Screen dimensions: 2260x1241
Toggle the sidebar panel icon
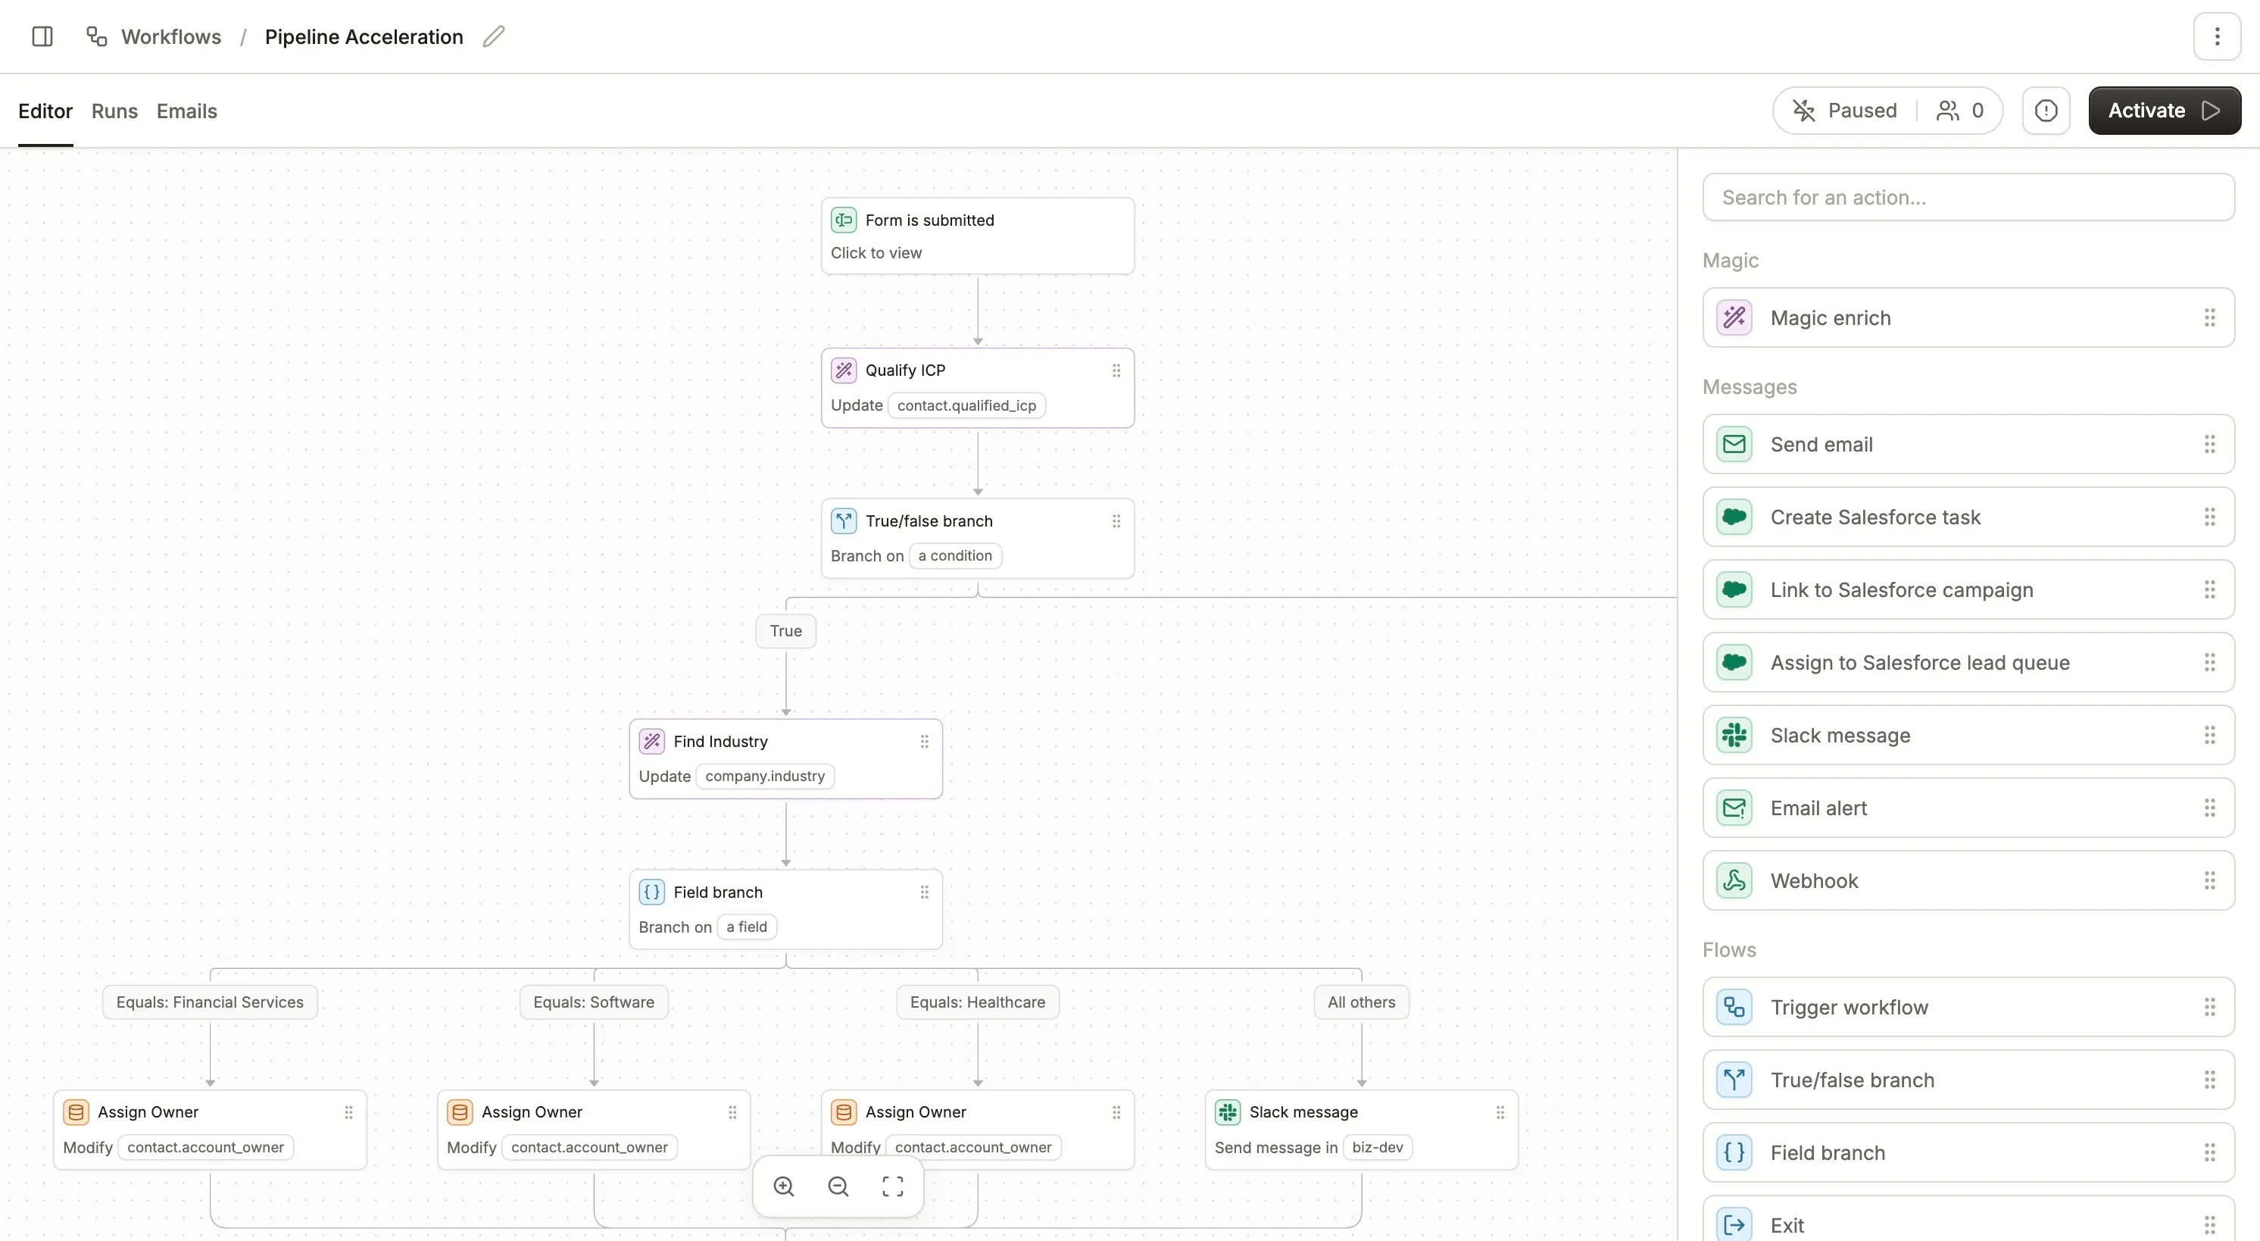tap(42, 36)
